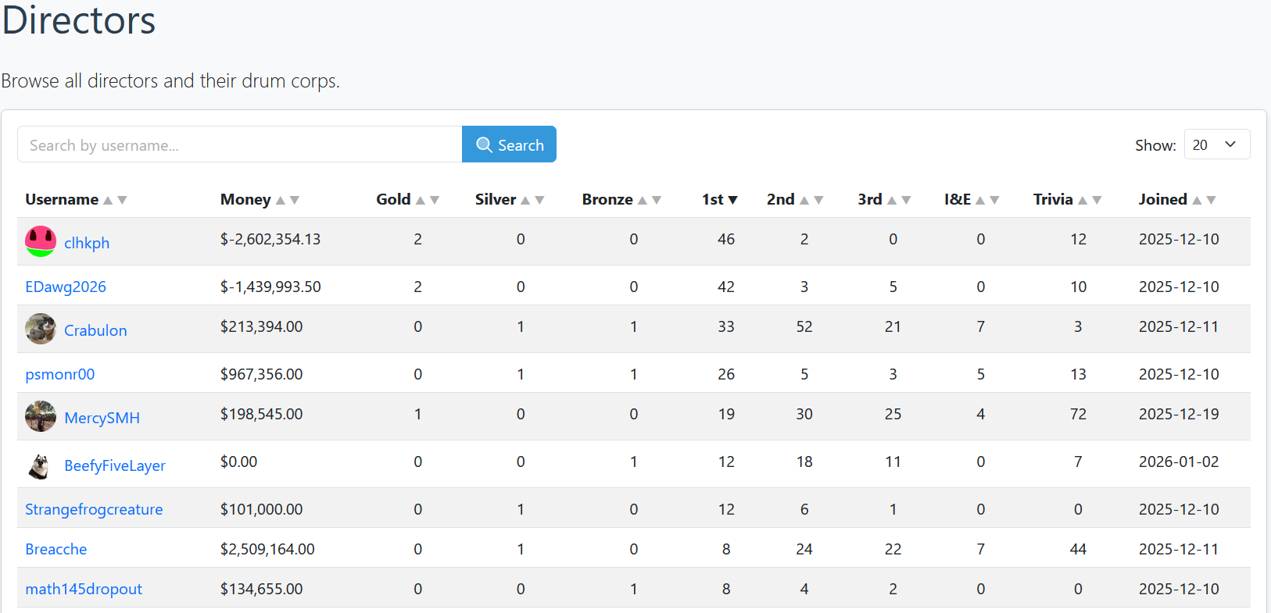Image resolution: width=1271 pixels, height=613 pixels.
Task: Focus the Search by username field
Action: tap(240, 144)
